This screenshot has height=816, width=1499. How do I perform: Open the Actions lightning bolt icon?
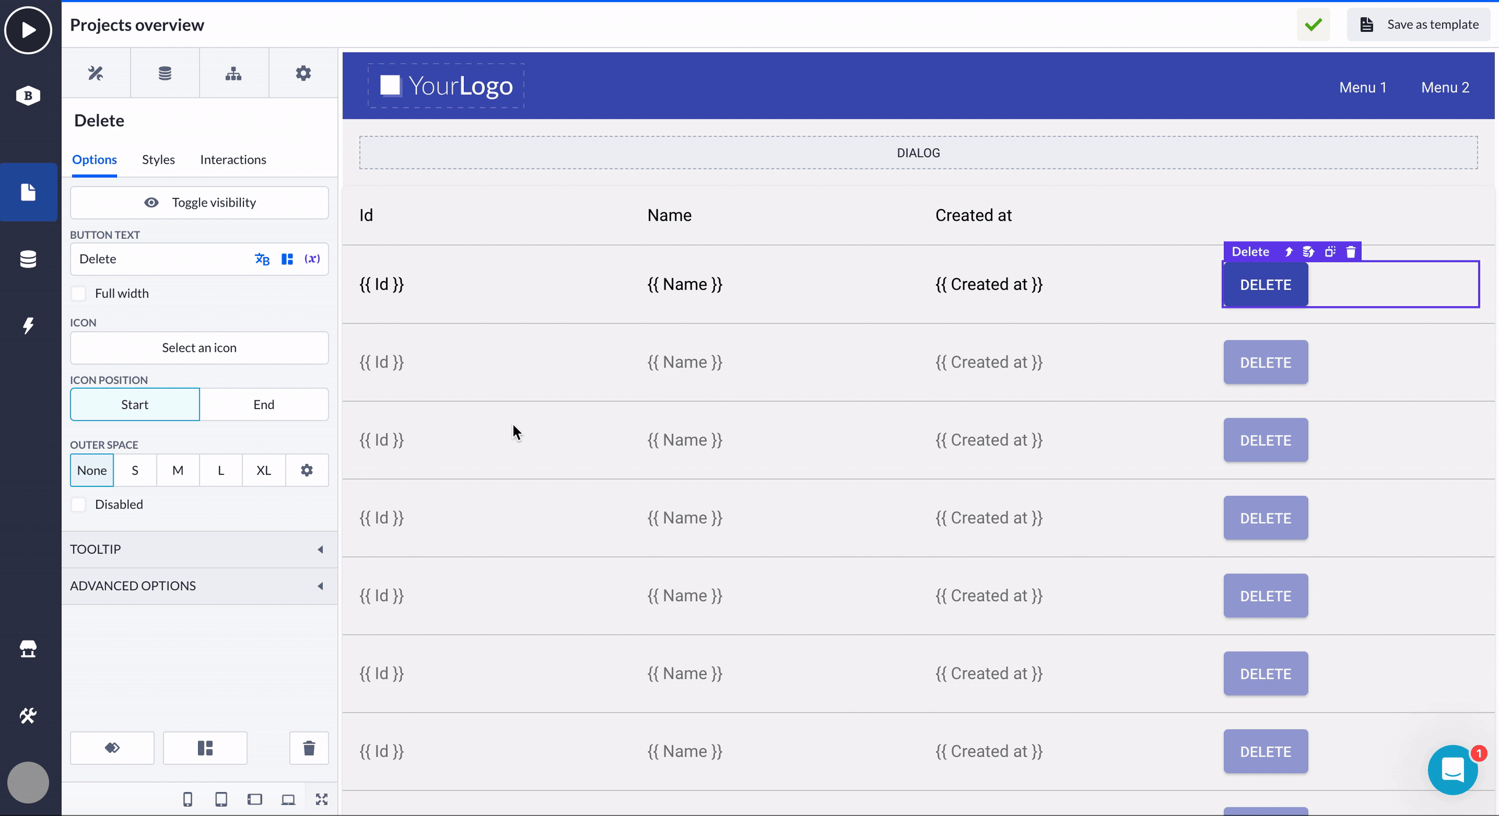(x=28, y=325)
